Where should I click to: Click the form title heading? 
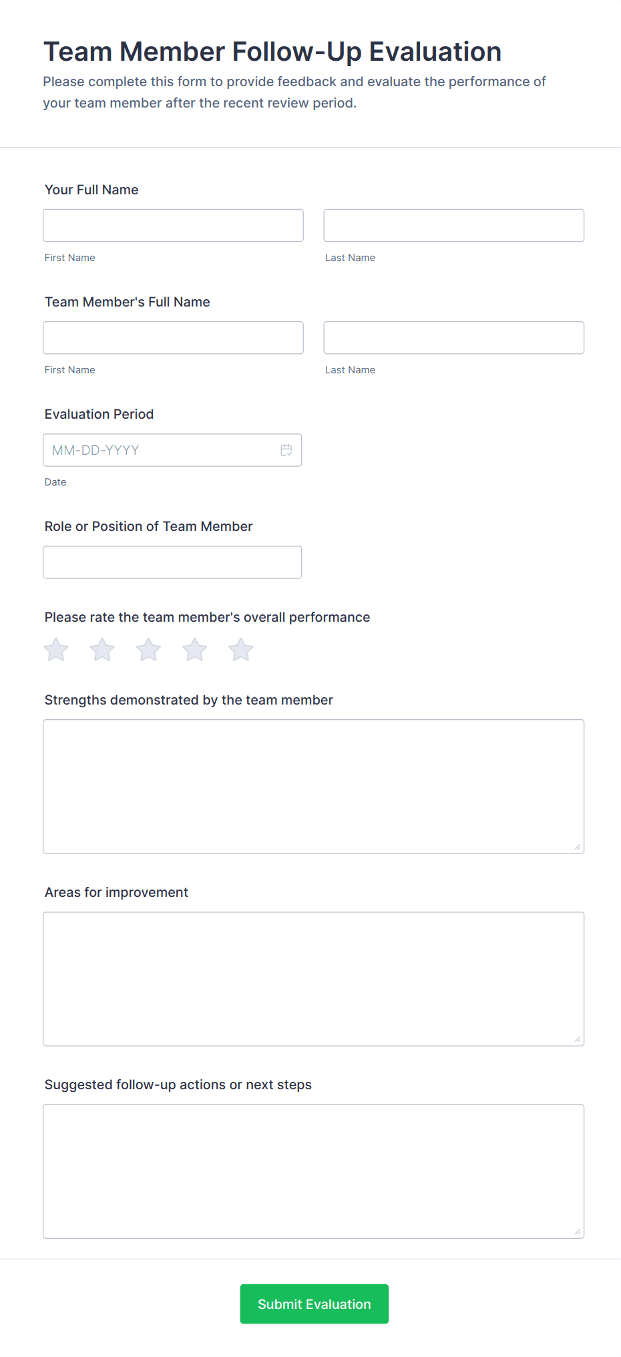272,51
